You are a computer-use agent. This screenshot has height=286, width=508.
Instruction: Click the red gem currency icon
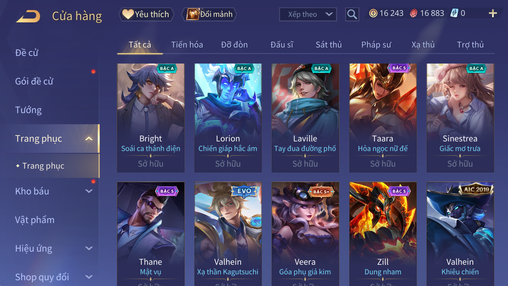414,13
